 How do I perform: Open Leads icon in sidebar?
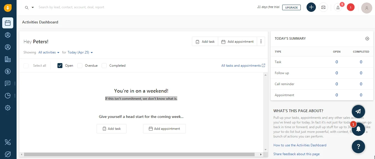tap(8, 35)
